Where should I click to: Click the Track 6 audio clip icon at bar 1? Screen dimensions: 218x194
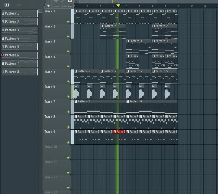76,86
